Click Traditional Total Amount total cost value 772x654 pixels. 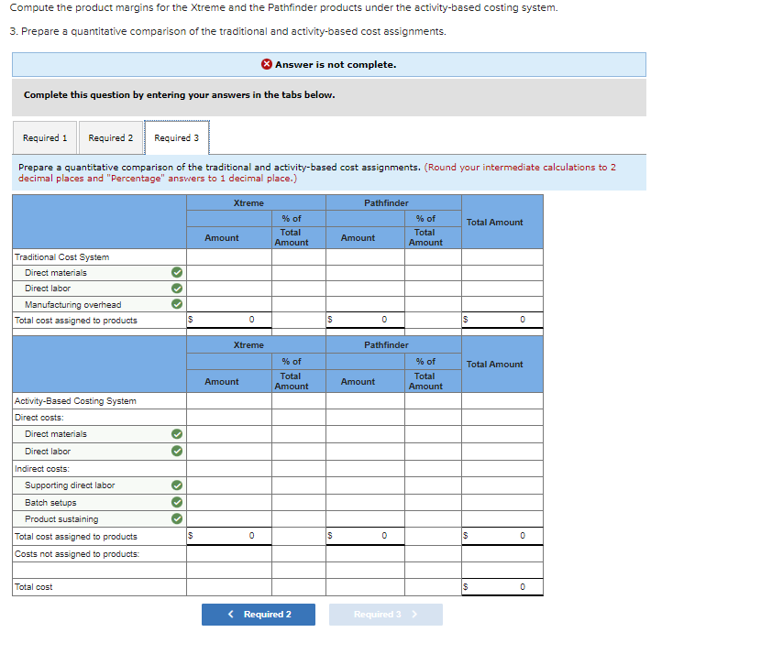[x=502, y=320]
